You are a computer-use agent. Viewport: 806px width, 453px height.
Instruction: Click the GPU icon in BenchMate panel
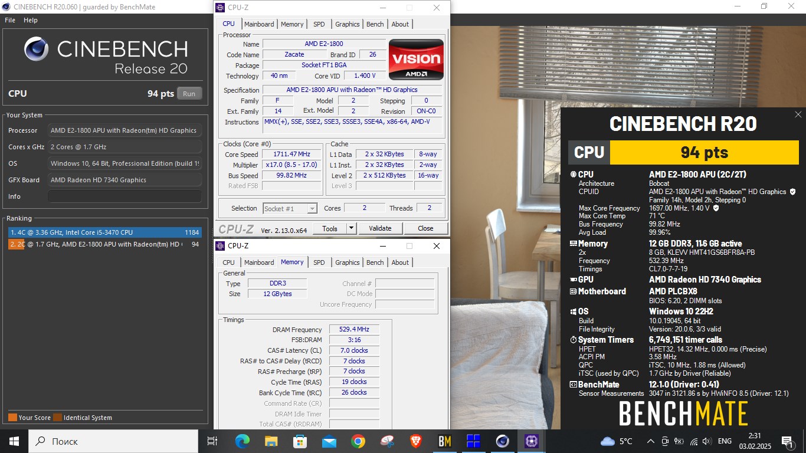(573, 280)
